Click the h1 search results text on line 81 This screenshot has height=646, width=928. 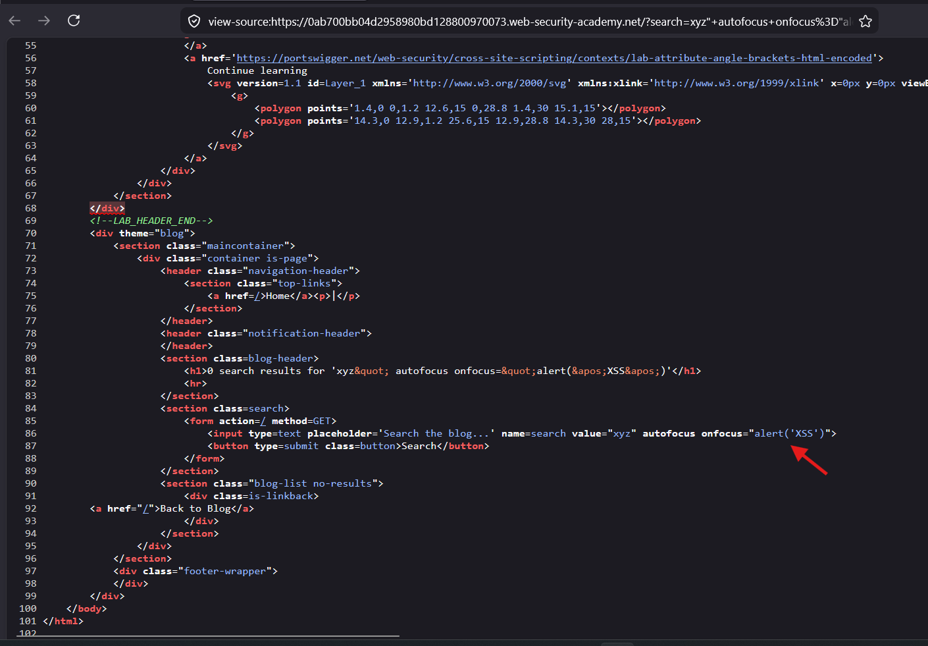click(443, 371)
